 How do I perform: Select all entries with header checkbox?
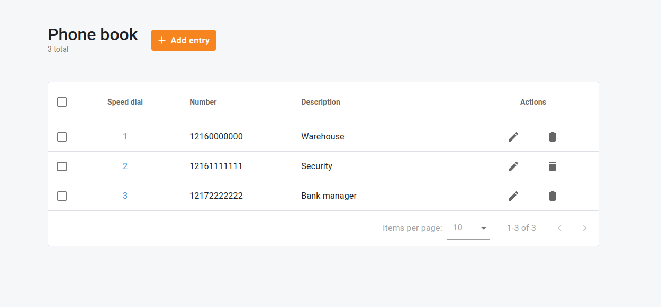pos(62,102)
